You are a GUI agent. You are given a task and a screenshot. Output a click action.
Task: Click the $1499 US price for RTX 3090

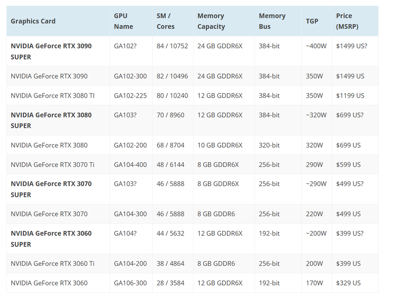point(350,76)
